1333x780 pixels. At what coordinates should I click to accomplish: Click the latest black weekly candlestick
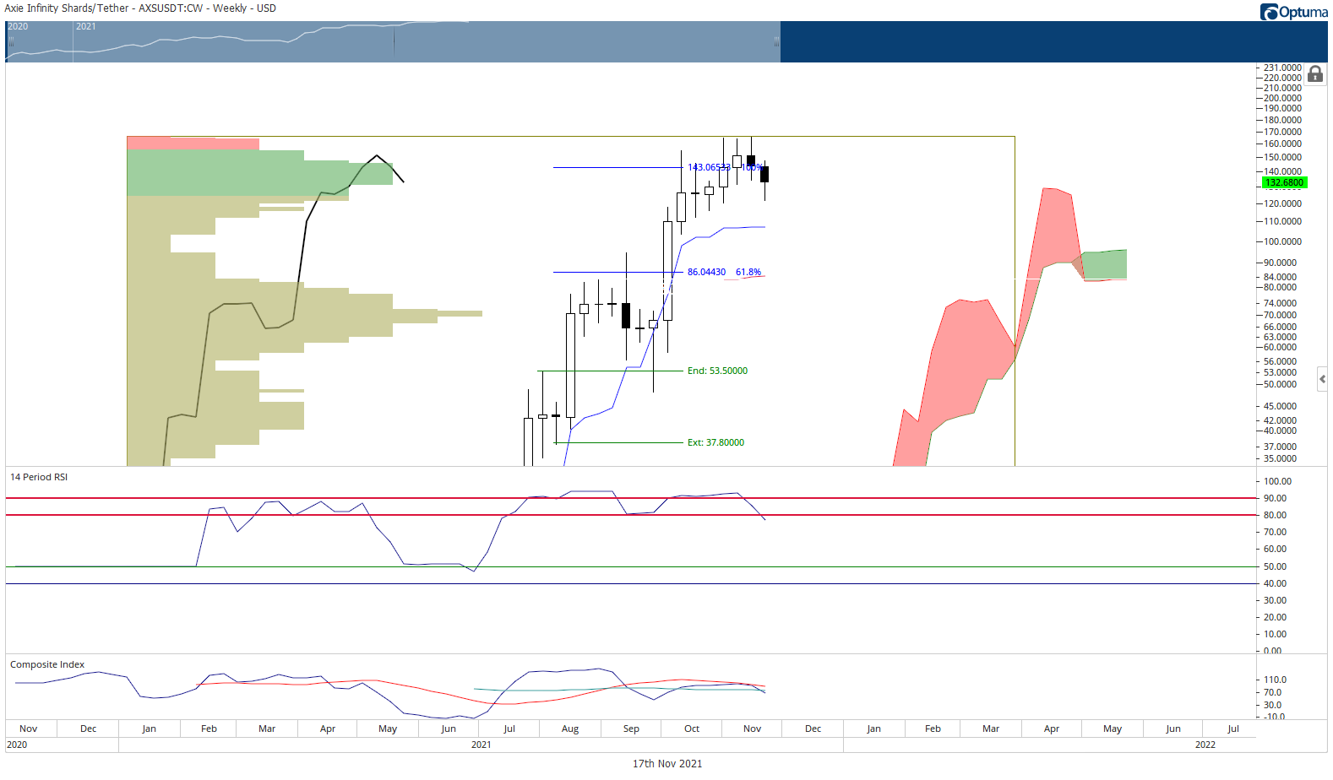tap(764, 175)
